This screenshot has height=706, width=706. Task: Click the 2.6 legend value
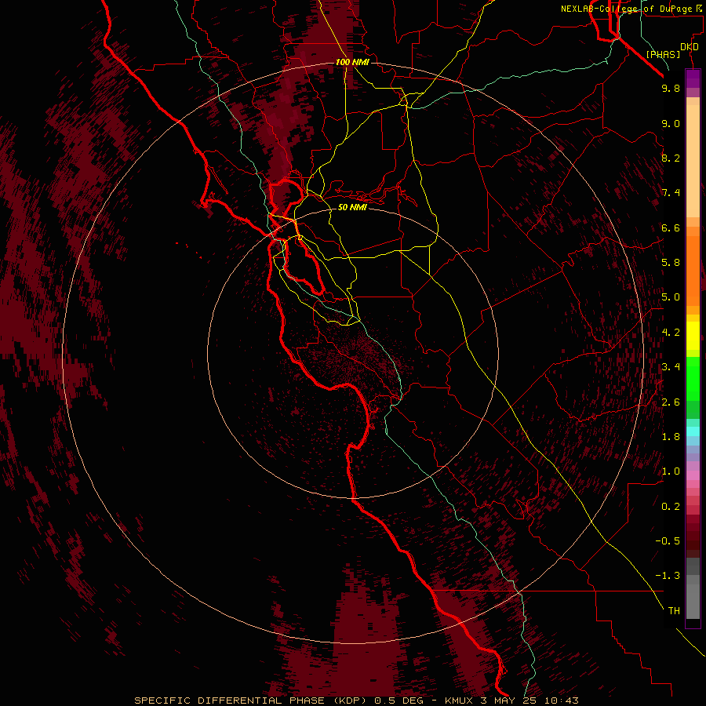pyautogui.click(x=671, y=402)
